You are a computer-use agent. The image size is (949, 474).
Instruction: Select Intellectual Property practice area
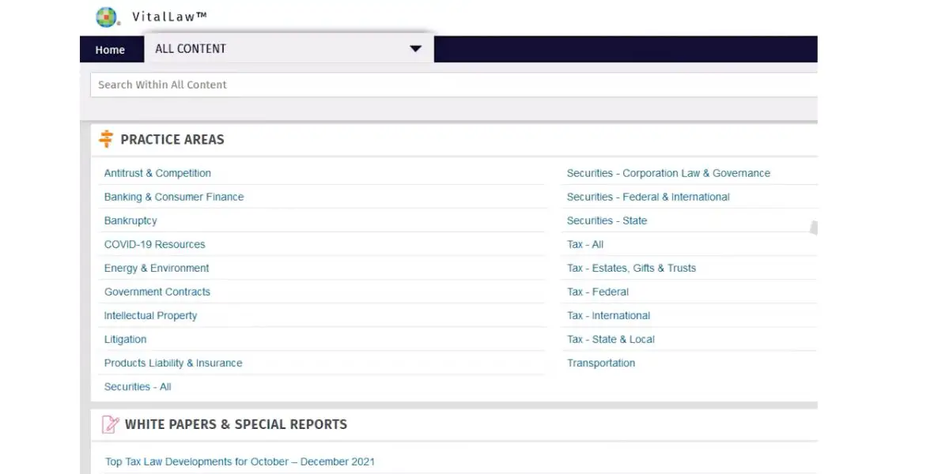tap(150, 315)
